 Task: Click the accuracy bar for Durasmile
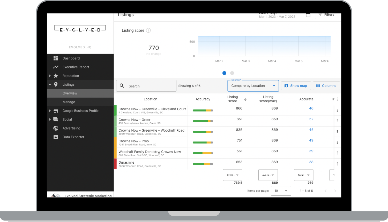click(x=203, y=164)
